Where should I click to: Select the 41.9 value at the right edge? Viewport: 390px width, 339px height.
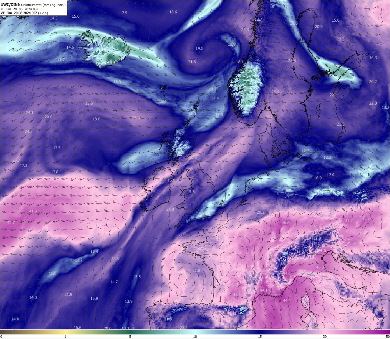[x=366, y=219]
